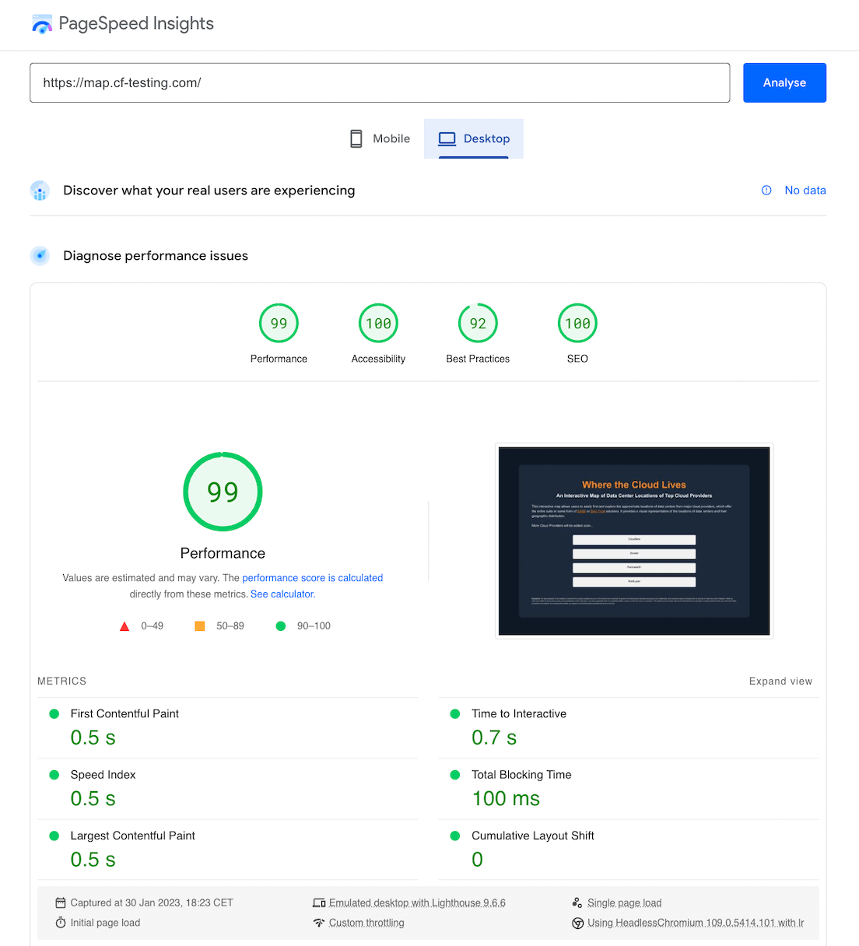This screenshot has height=946, width=859.
Task: Click green dot beside First Contentful Paint
Action: coord(54,714)
